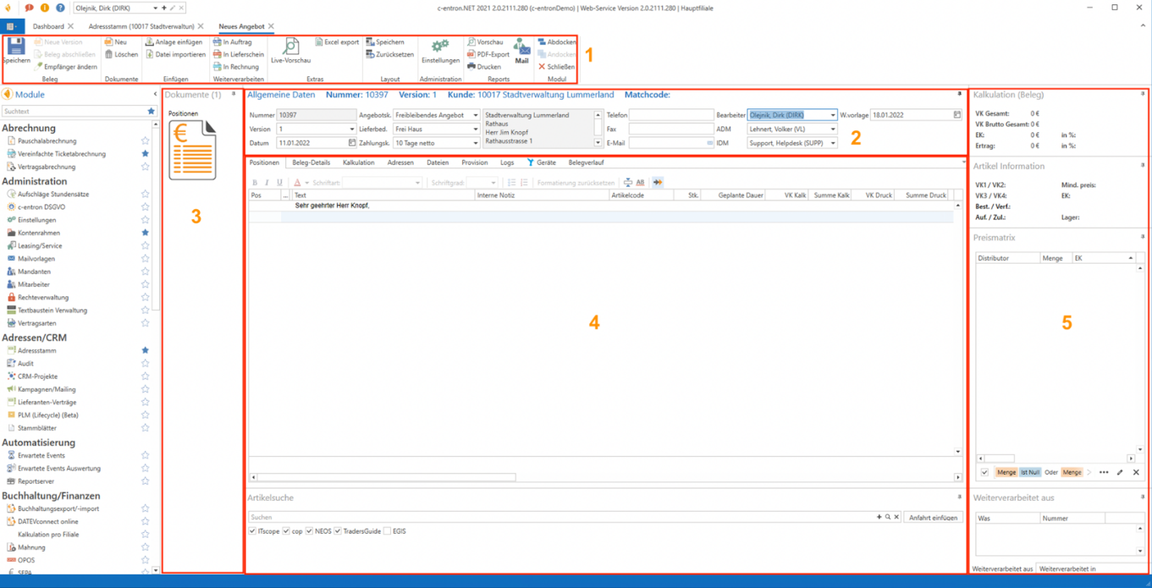Uncheck the TradersGuide checkbox
This screenshot has height=588, width=1152.
point(338,531)
